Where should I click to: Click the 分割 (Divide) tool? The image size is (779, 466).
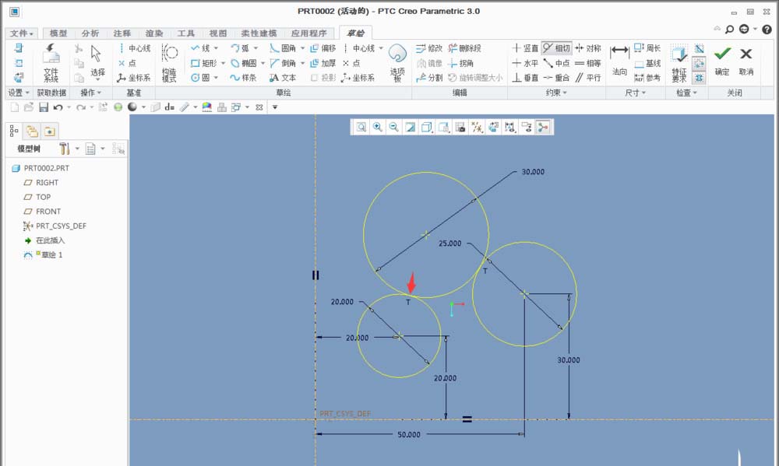[x=430, y=78]
